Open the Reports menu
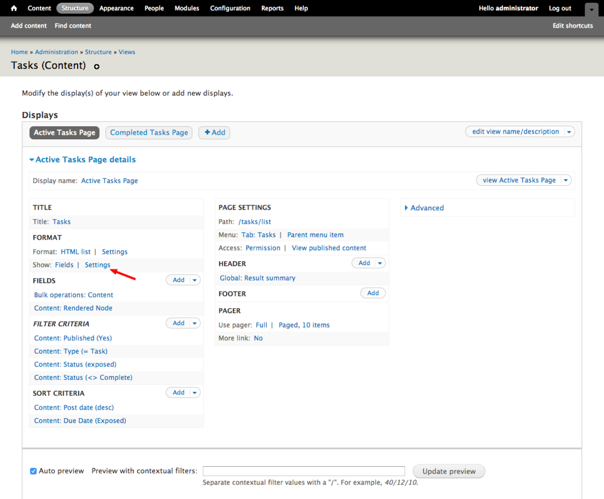Screen dimensions: 604x499 tap(272, 8)
